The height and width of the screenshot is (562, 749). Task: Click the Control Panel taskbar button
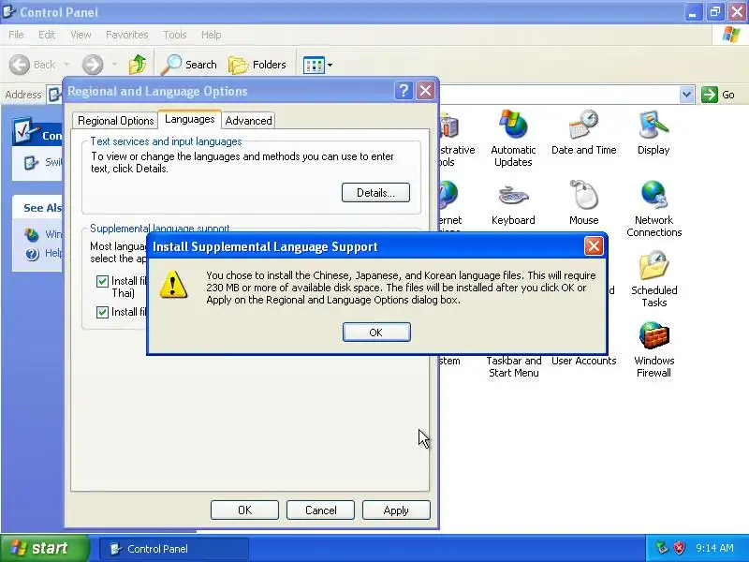(174, 549)
